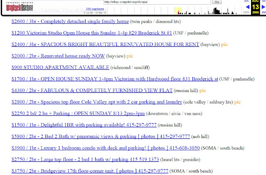The width and height of the screenshot is (266, 175).
Task: Click the capture date range text
Action: (x=95, y=13)
